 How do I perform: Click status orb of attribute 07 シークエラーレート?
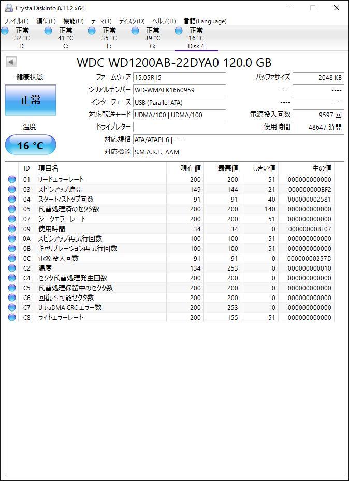[x=12, y=219]
